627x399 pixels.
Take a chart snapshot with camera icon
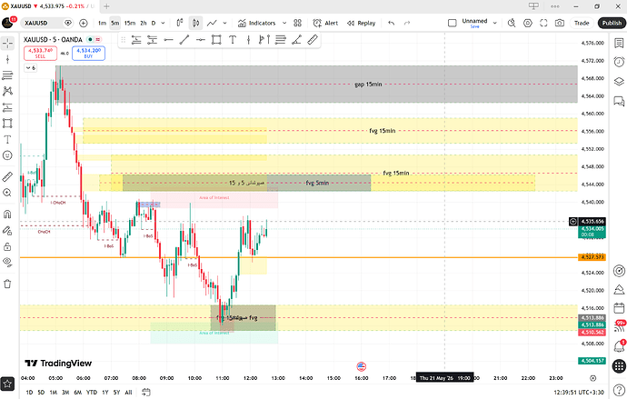point(560,24)
